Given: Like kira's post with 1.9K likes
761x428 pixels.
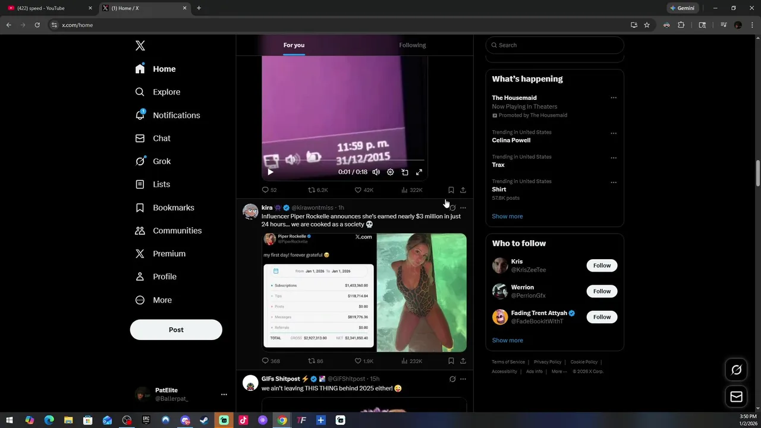Looking at the screenshot, I should coord(364,361).
